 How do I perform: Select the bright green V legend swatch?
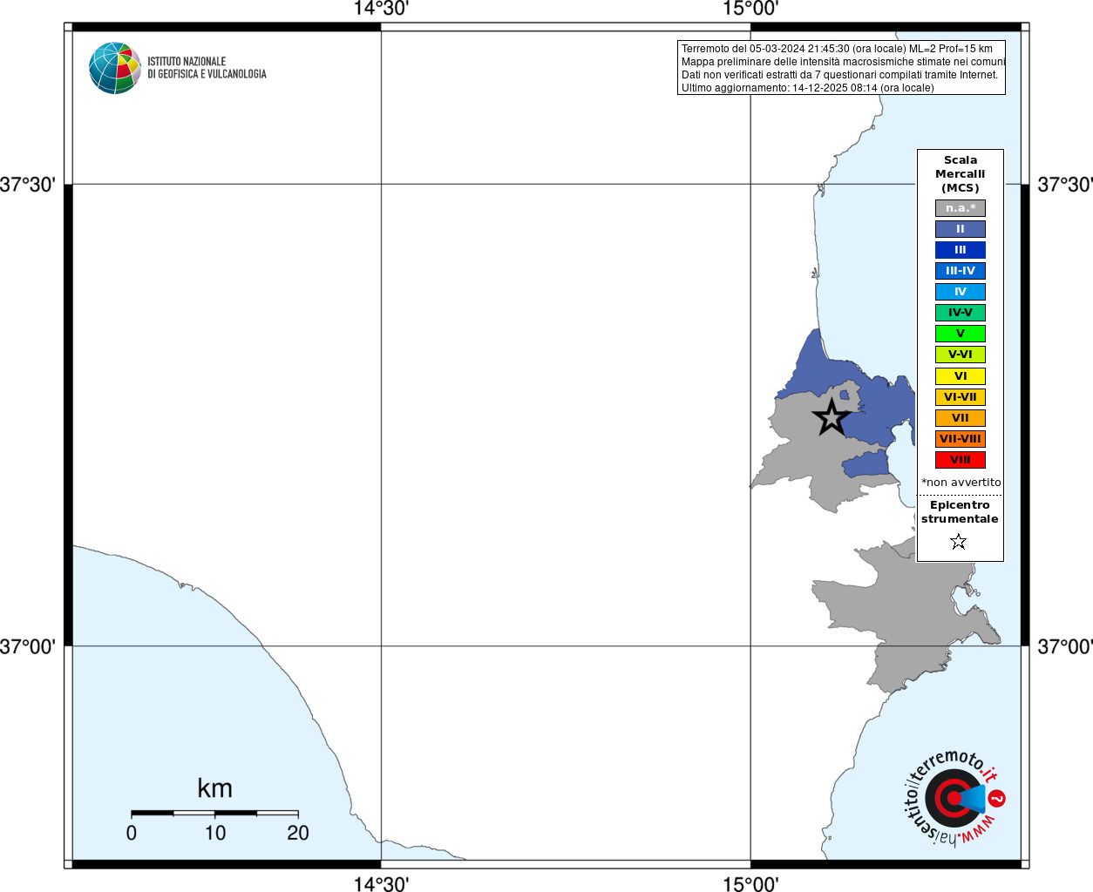tap(961, 334)
